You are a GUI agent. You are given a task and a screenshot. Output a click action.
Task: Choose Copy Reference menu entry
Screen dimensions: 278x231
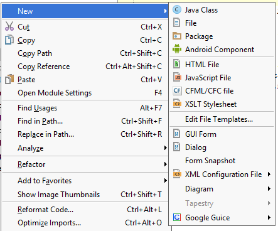85,67
